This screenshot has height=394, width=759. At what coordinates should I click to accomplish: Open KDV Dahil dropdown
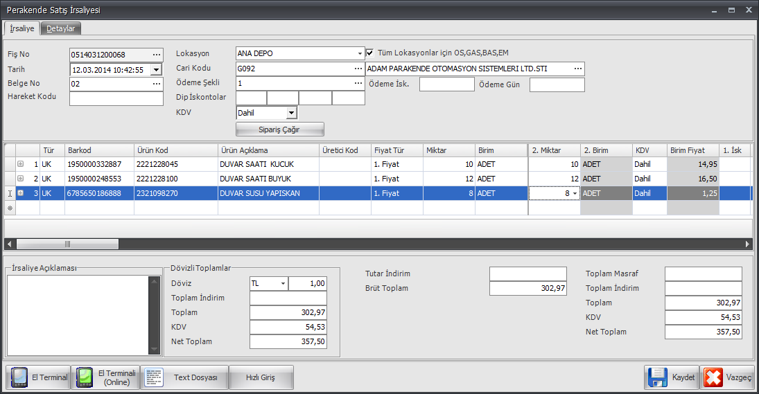(291, 113)
